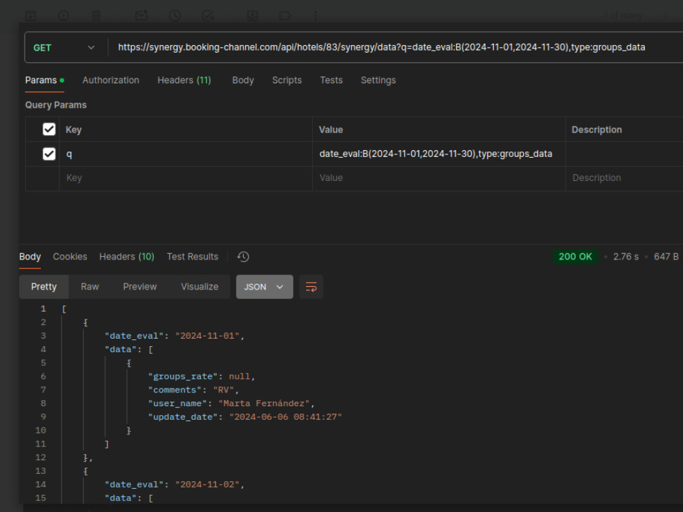This screenshot has height=512, width=683.
Task: Open the GET method dropdown
Action: 64,48
